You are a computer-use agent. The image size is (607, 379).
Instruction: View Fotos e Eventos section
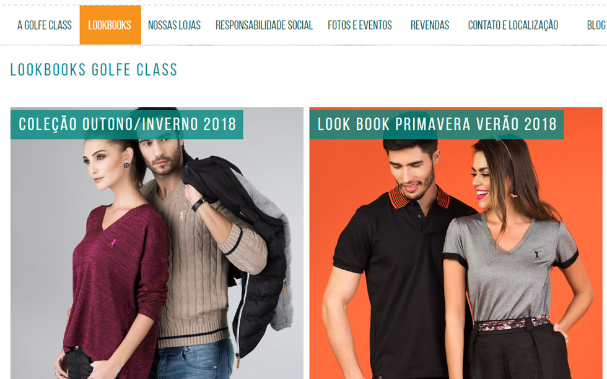pyautogui.click(x=360, y=25)
